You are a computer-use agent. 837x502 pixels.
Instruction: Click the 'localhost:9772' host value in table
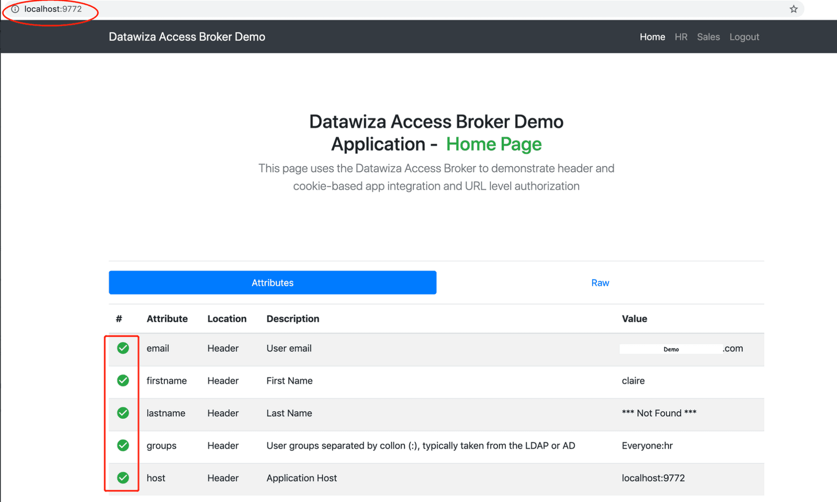pyautogui.click(x=653, y=478)
